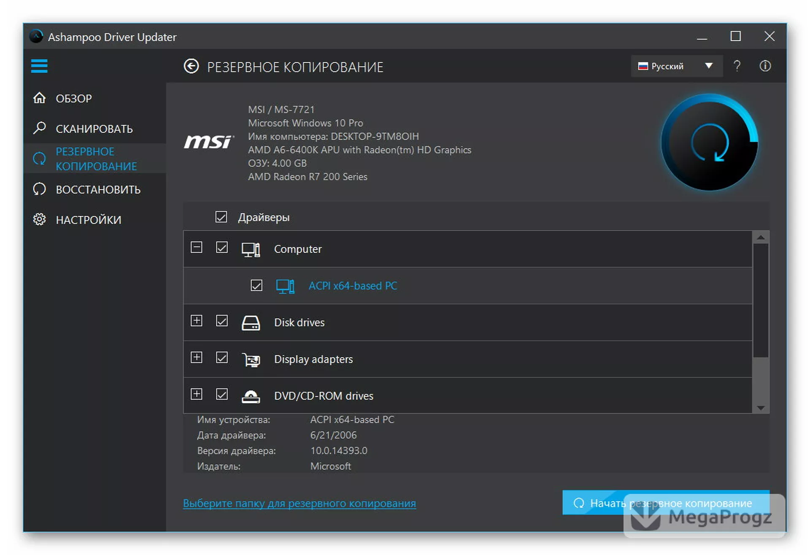This screenshot has width=810, height=555.
Task: Click the Russian flag icon
Action: [x=643, y=66]
